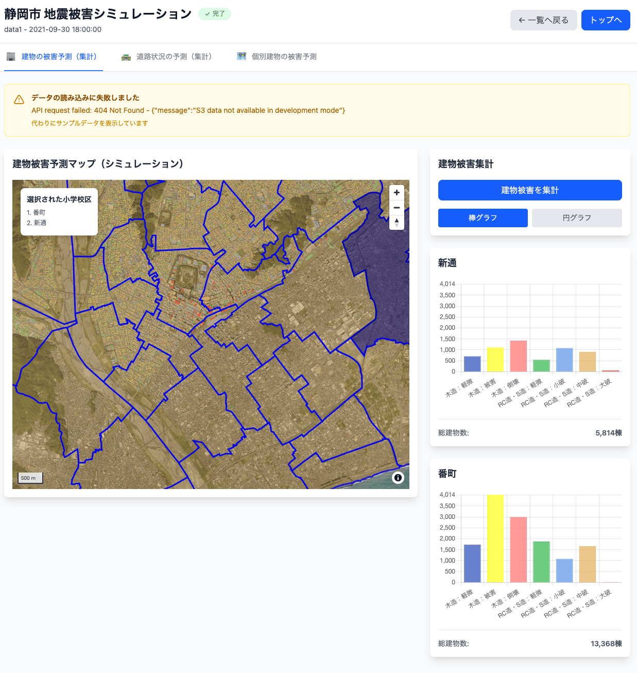
Task: Switch chart view to 棒グラフ
Action: tap(483, 218)
